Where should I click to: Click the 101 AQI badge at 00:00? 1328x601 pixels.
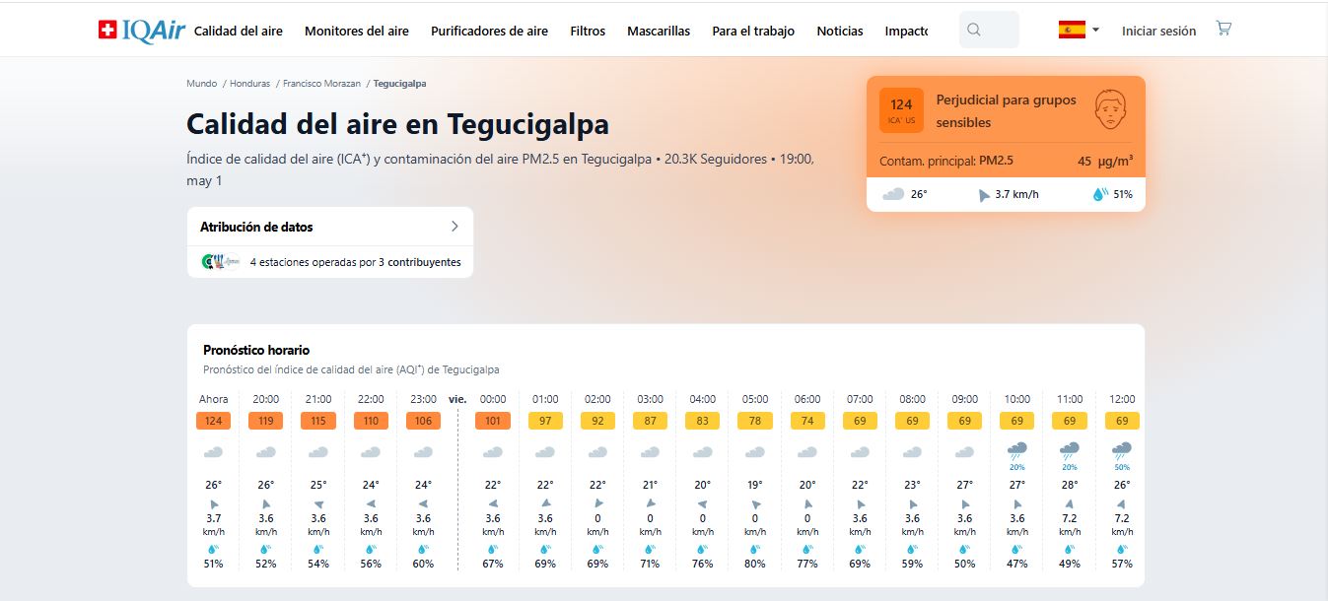(493, 421)
